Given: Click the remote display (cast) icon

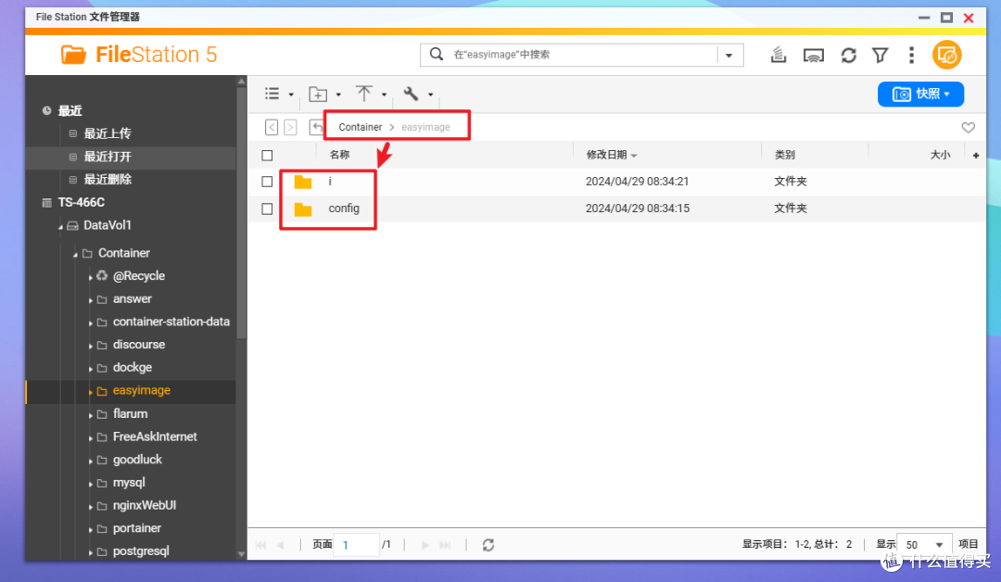Looking at the screenshot, I should pyautogui.click(x=813, y=55).
